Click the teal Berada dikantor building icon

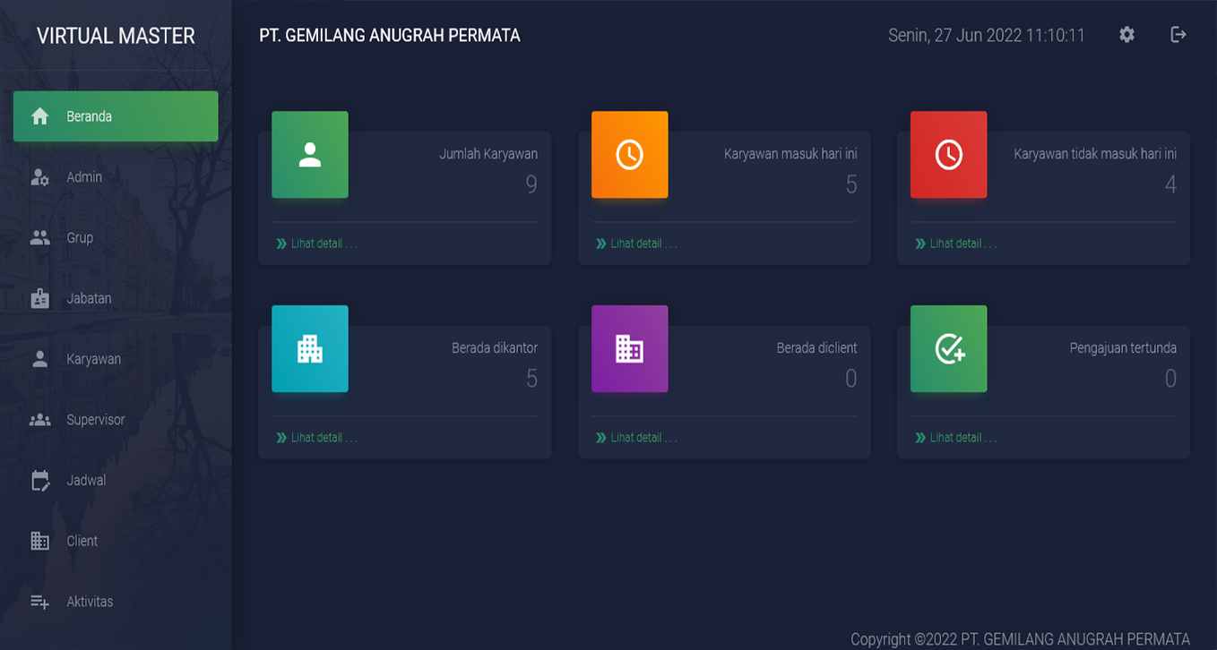coord(310,349)
